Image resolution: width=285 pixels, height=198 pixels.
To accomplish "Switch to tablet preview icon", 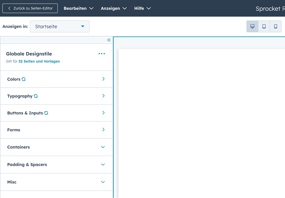I will click(x=264, y=26).
